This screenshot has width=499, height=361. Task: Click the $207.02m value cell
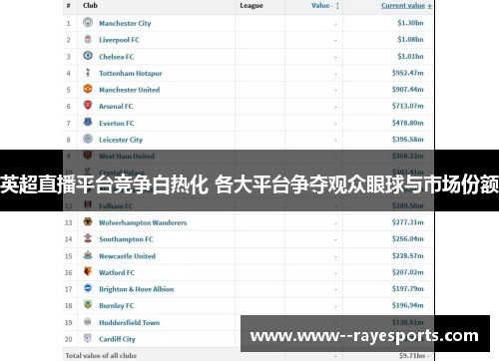(408, 272)
